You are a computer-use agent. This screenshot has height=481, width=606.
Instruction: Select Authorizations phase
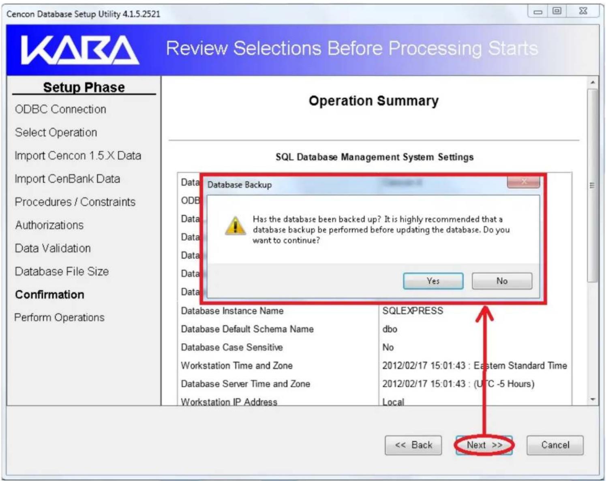pos(49,225)
